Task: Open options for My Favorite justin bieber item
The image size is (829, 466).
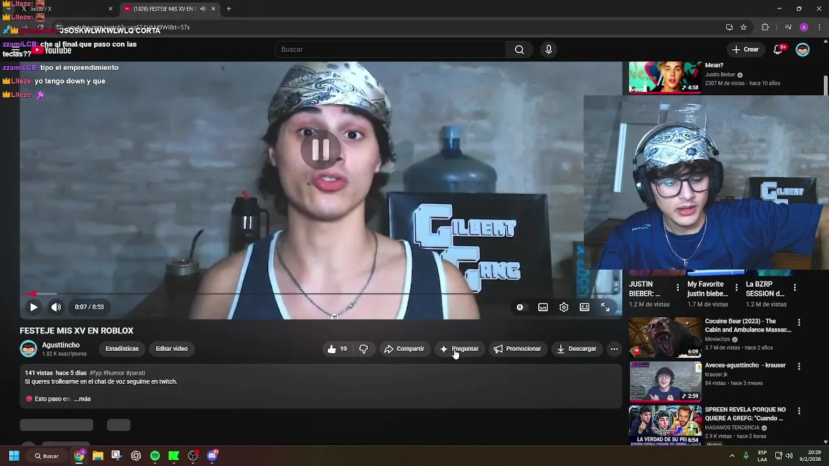Action: pyautogui.click(x=736, y=287)
